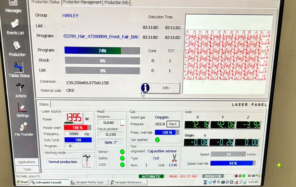This screenshot has height=187, width=296.
Task: Click the Stock 0% progress bar
Action: point(103,61)
